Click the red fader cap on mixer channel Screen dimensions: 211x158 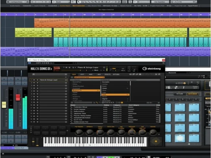[18, 97]
